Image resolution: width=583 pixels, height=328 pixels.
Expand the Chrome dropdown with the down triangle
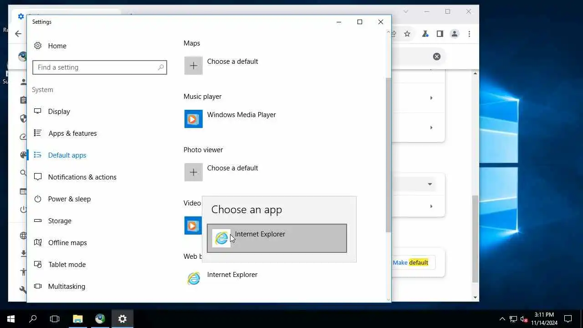430,184
